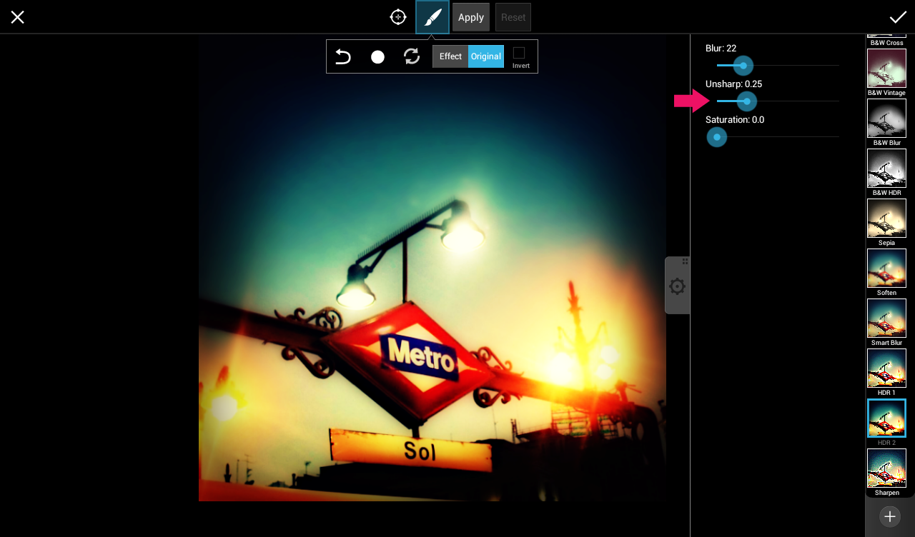Add more effects with the plus button
The width and height of the screenshot is (915, 537).
pos(890,516)
